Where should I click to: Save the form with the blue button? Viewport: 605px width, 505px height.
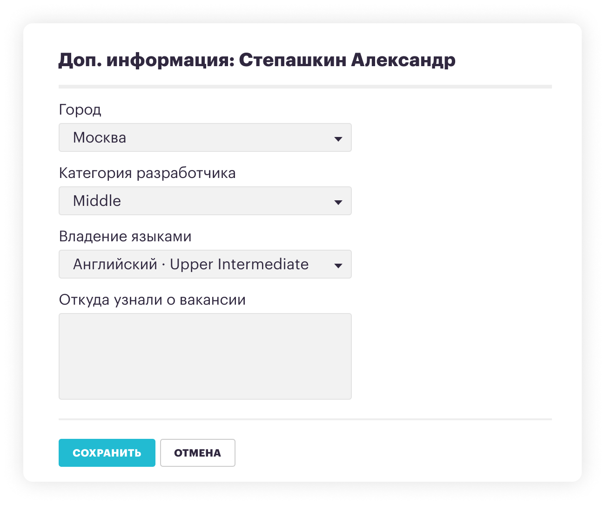tap(107, 452)
